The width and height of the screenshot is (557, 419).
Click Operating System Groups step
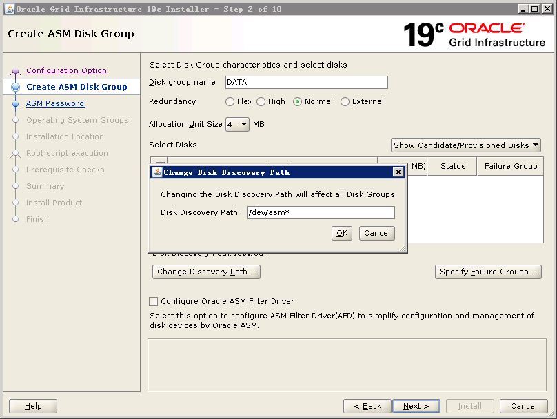click(77, 120)
